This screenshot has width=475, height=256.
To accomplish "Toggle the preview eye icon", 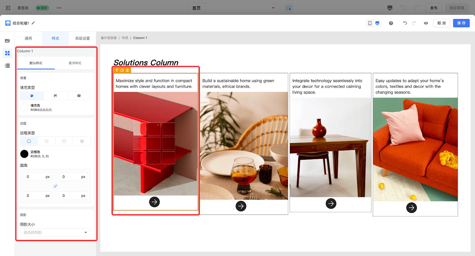I will point(426,23).
